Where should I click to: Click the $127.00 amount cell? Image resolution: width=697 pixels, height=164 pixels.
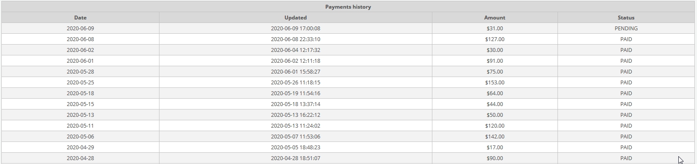coord(495,39)
